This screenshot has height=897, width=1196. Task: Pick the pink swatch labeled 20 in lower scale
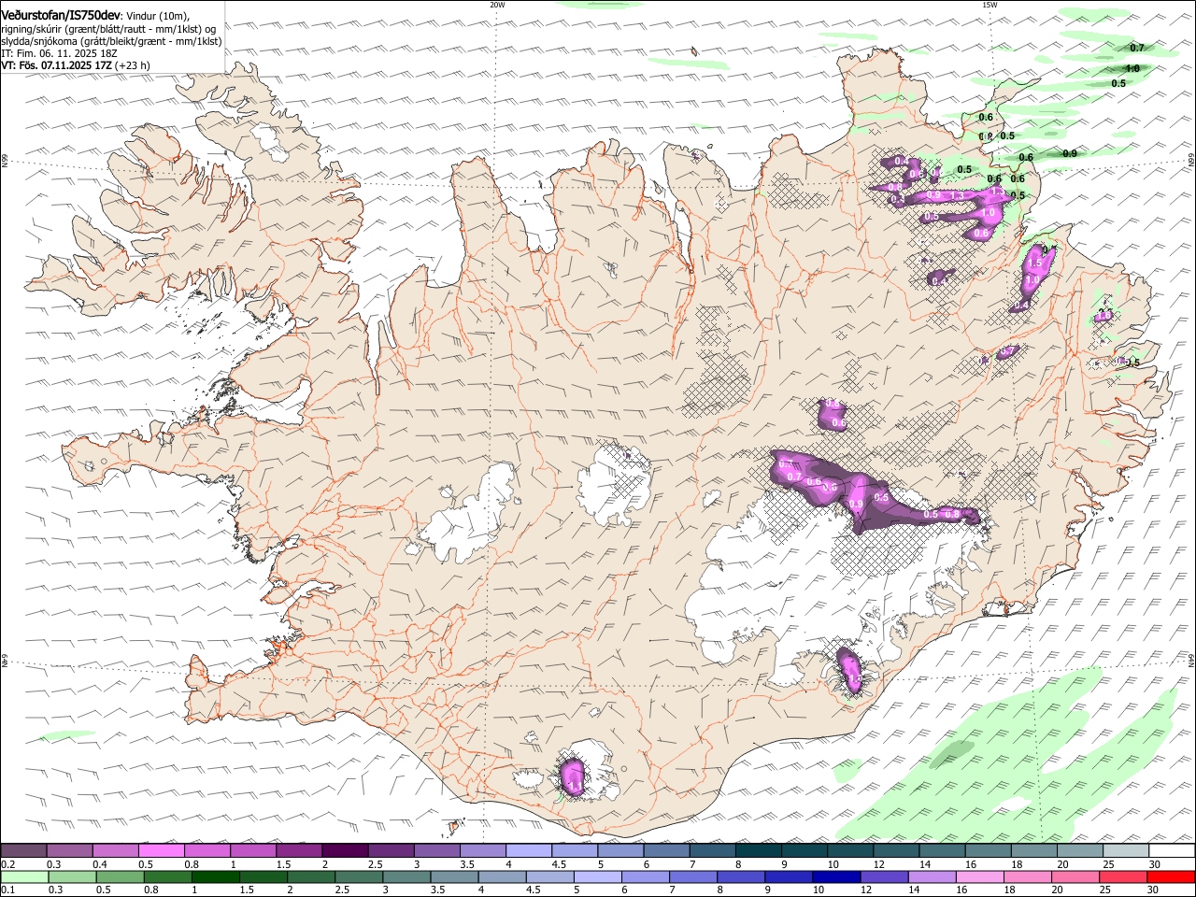pyautogui.click(x=1075, y=876)
